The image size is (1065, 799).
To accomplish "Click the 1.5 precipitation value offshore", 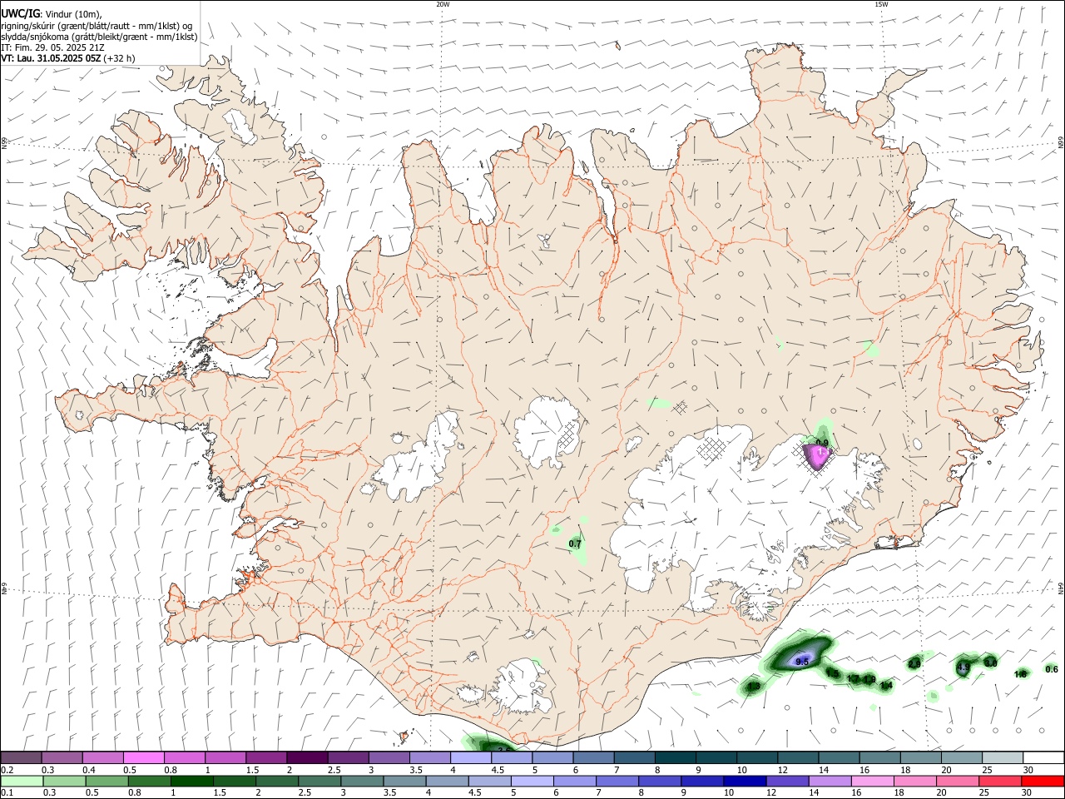I will [x=832, y=673].
